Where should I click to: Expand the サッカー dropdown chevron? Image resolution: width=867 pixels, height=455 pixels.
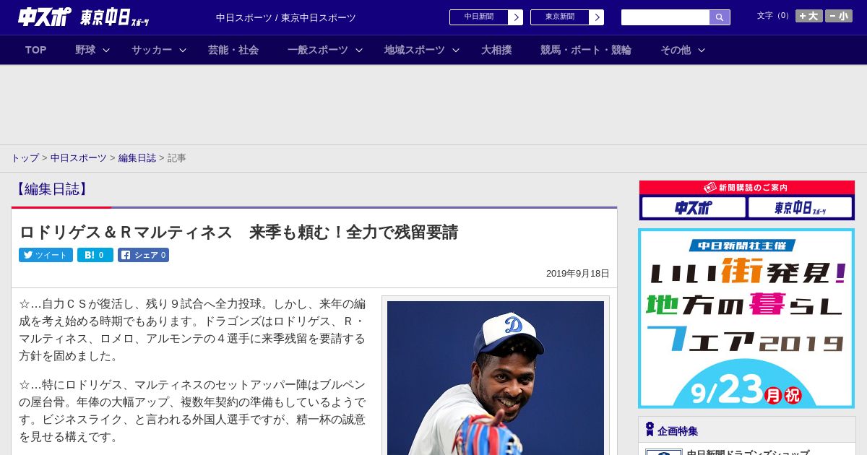(183, 50)
